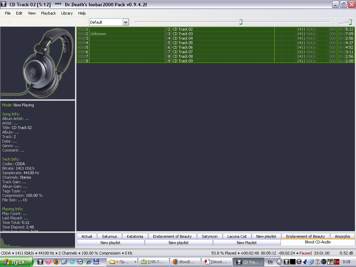Click the Paused status text

pyautogui.click(x=305, y=253)
